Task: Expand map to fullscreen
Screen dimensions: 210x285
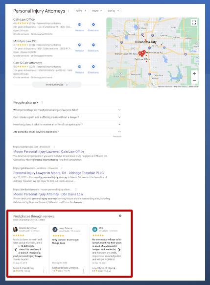Action: 194,23
